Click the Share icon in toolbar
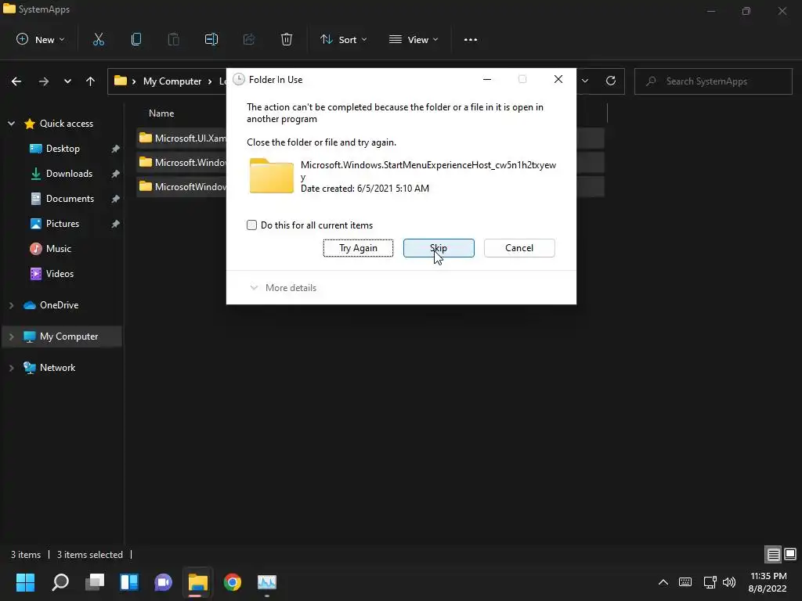Viewport: 802px width, 601px height. [x=249, y=39]
